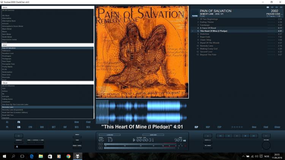This screenshot has width=285, height=160.
Task: Click the search field magnifier icon
Action: click(17, 147)
